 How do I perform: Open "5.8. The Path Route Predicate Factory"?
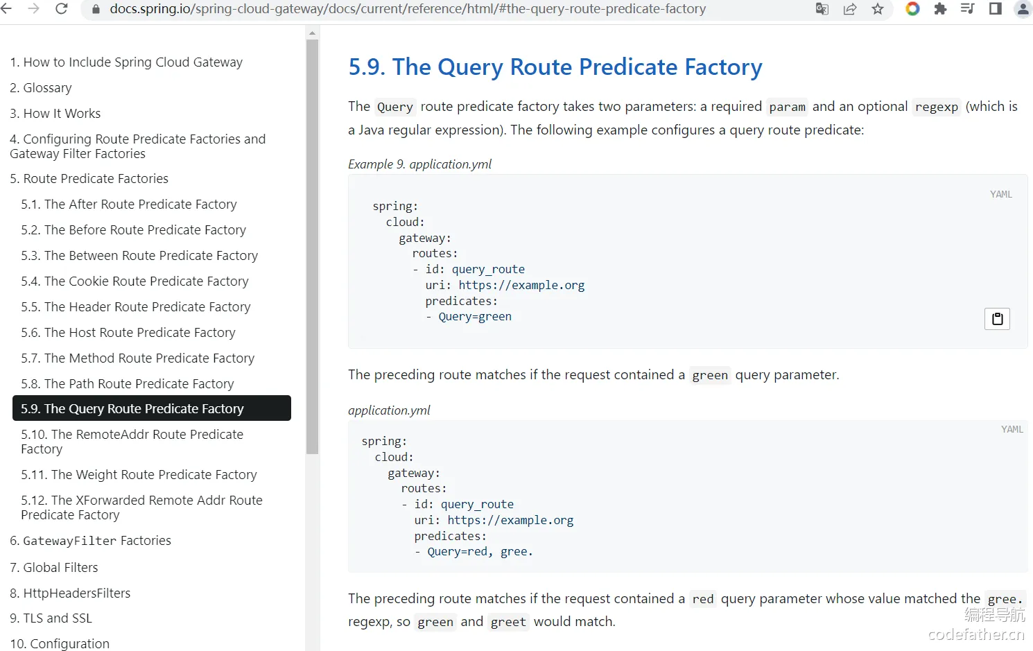coord(128,384)
